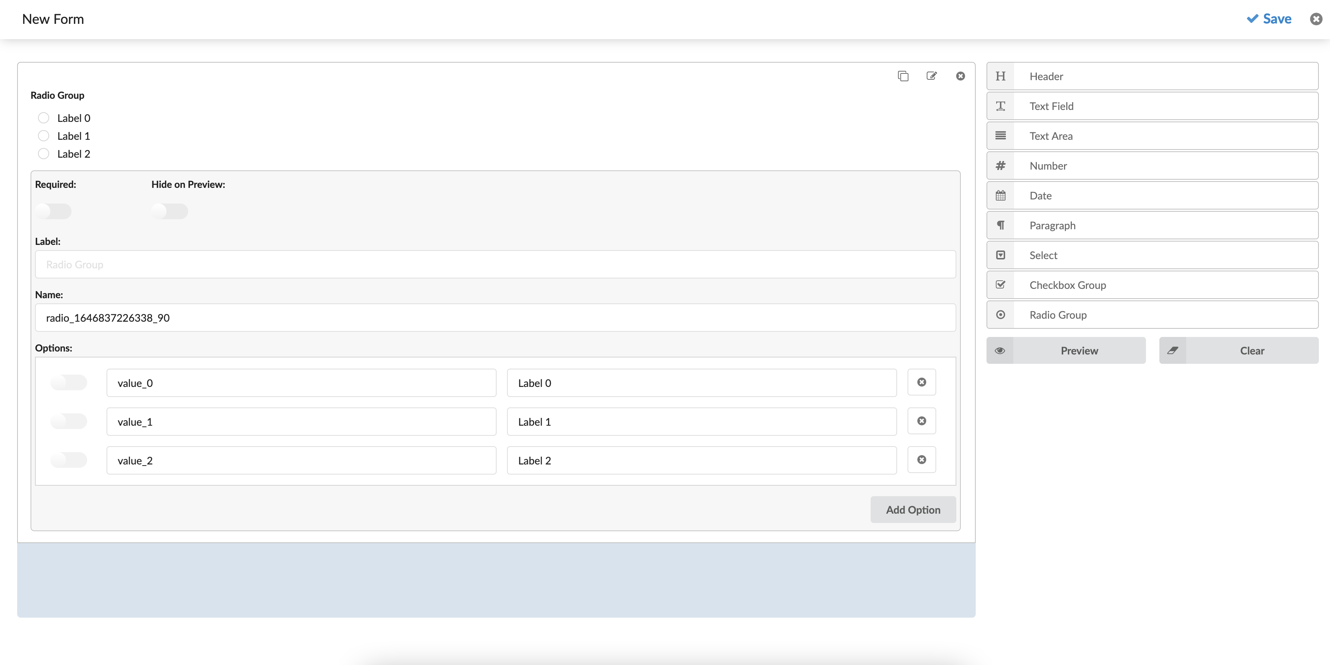Click the Text Area element icon

click(x=1002, y=136)
